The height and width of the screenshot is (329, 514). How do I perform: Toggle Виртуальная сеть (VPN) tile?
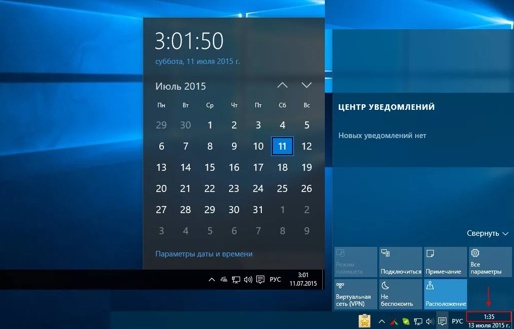(x=356, y=294)
